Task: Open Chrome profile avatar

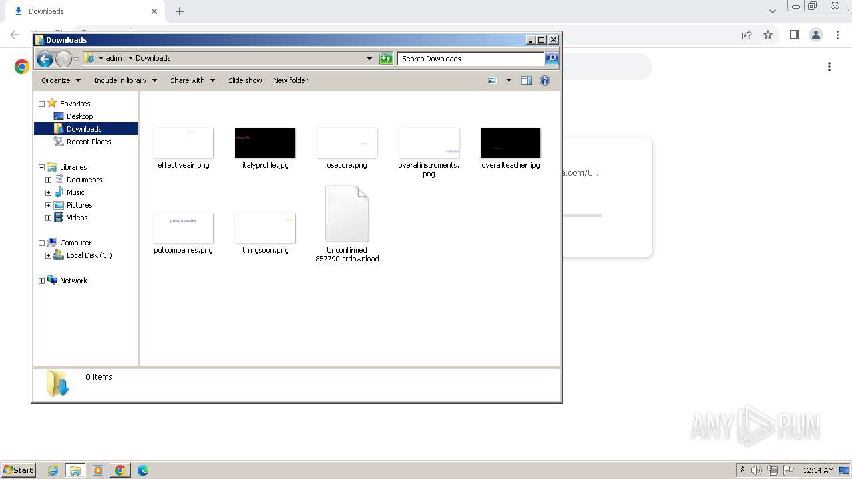Action: (x=815, y=35)
